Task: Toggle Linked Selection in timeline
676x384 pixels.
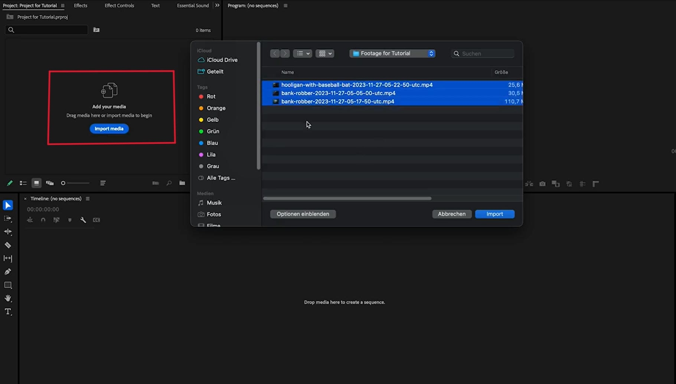Action: point(56,220)
